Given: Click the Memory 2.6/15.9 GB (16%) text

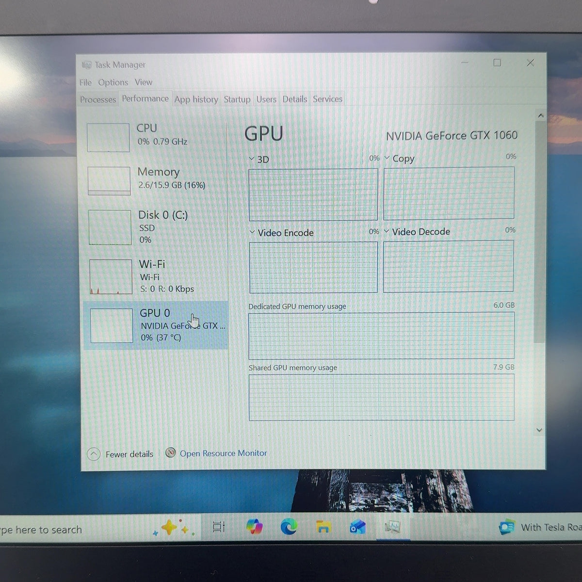Looking at the screenshot, I should [172, 185].
